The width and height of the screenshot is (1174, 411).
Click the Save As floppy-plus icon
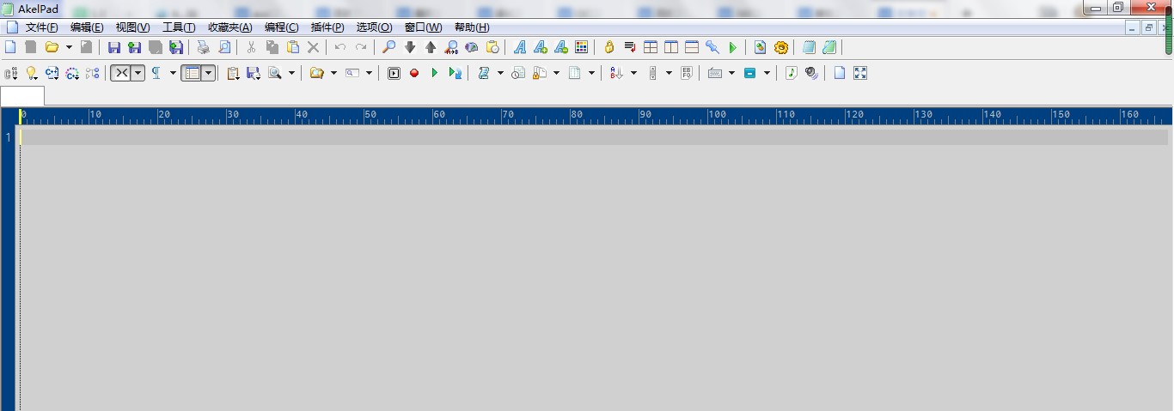click(x=134, y=47)
